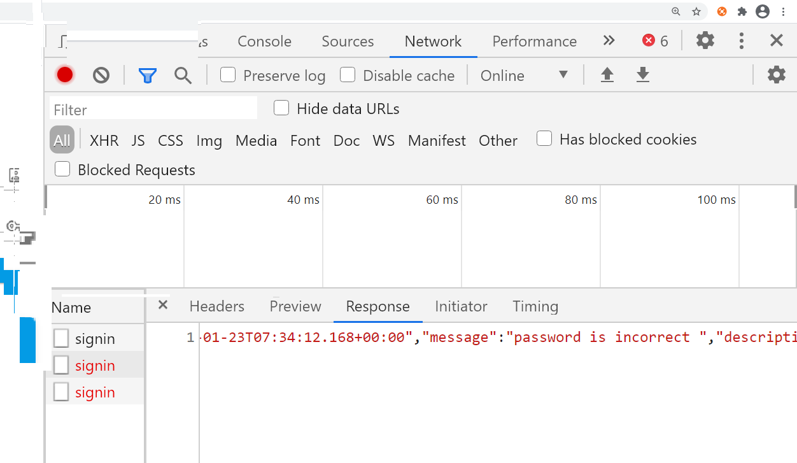Click the Filter text input field
This screenshot has width=797, height=463.
(x=153, y=110)
